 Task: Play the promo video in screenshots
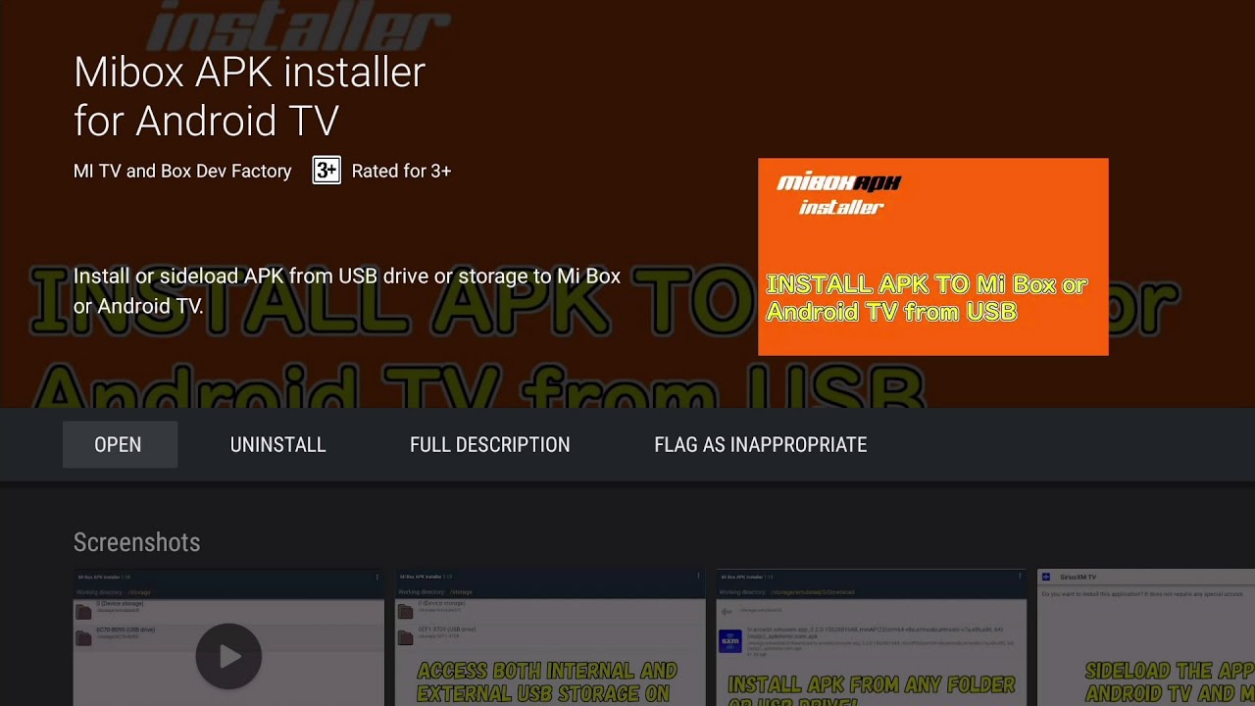[x=228, y=656]
